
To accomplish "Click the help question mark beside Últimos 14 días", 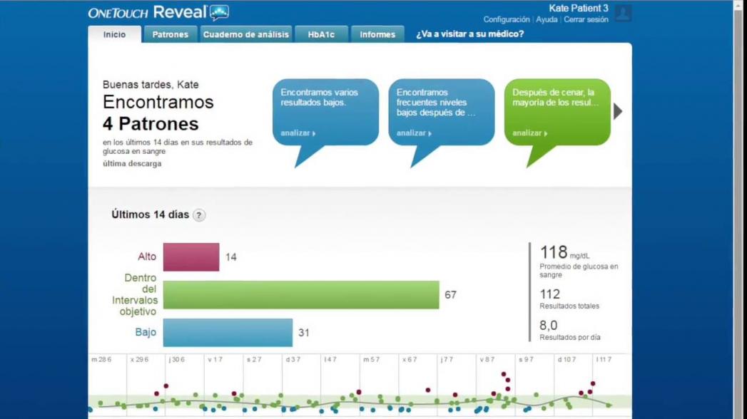I will click(x=199, y=215).
